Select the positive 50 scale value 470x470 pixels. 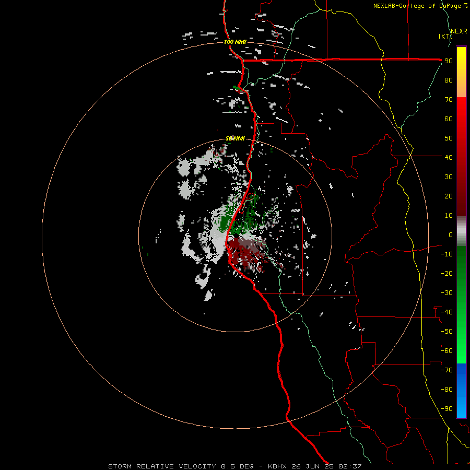(449, 138)
